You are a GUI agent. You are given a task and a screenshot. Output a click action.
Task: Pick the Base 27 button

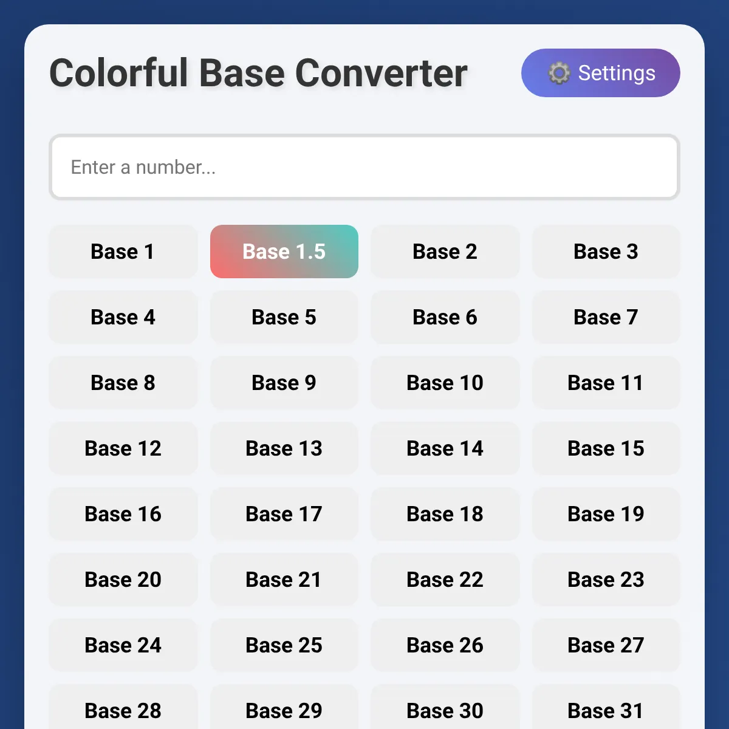[606, 645]
